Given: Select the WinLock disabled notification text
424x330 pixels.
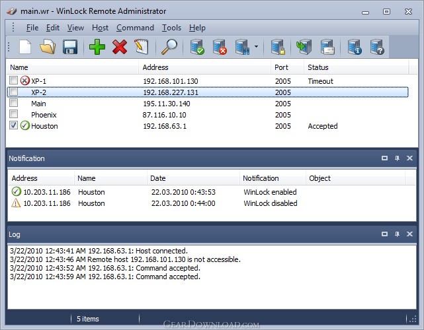Looking at the screenshot, I should [271, 203].
